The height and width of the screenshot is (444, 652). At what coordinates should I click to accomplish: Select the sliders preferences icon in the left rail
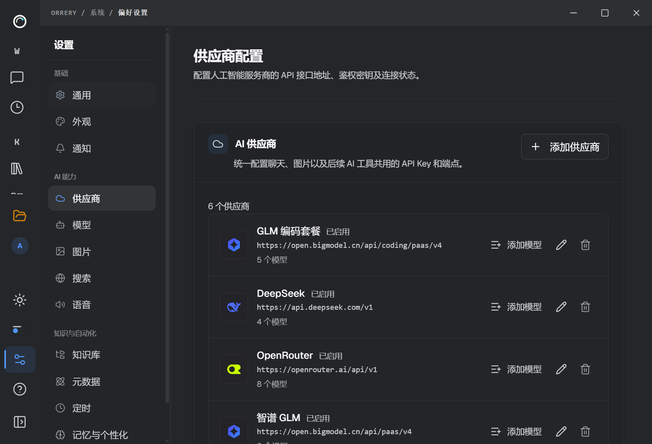20,360
